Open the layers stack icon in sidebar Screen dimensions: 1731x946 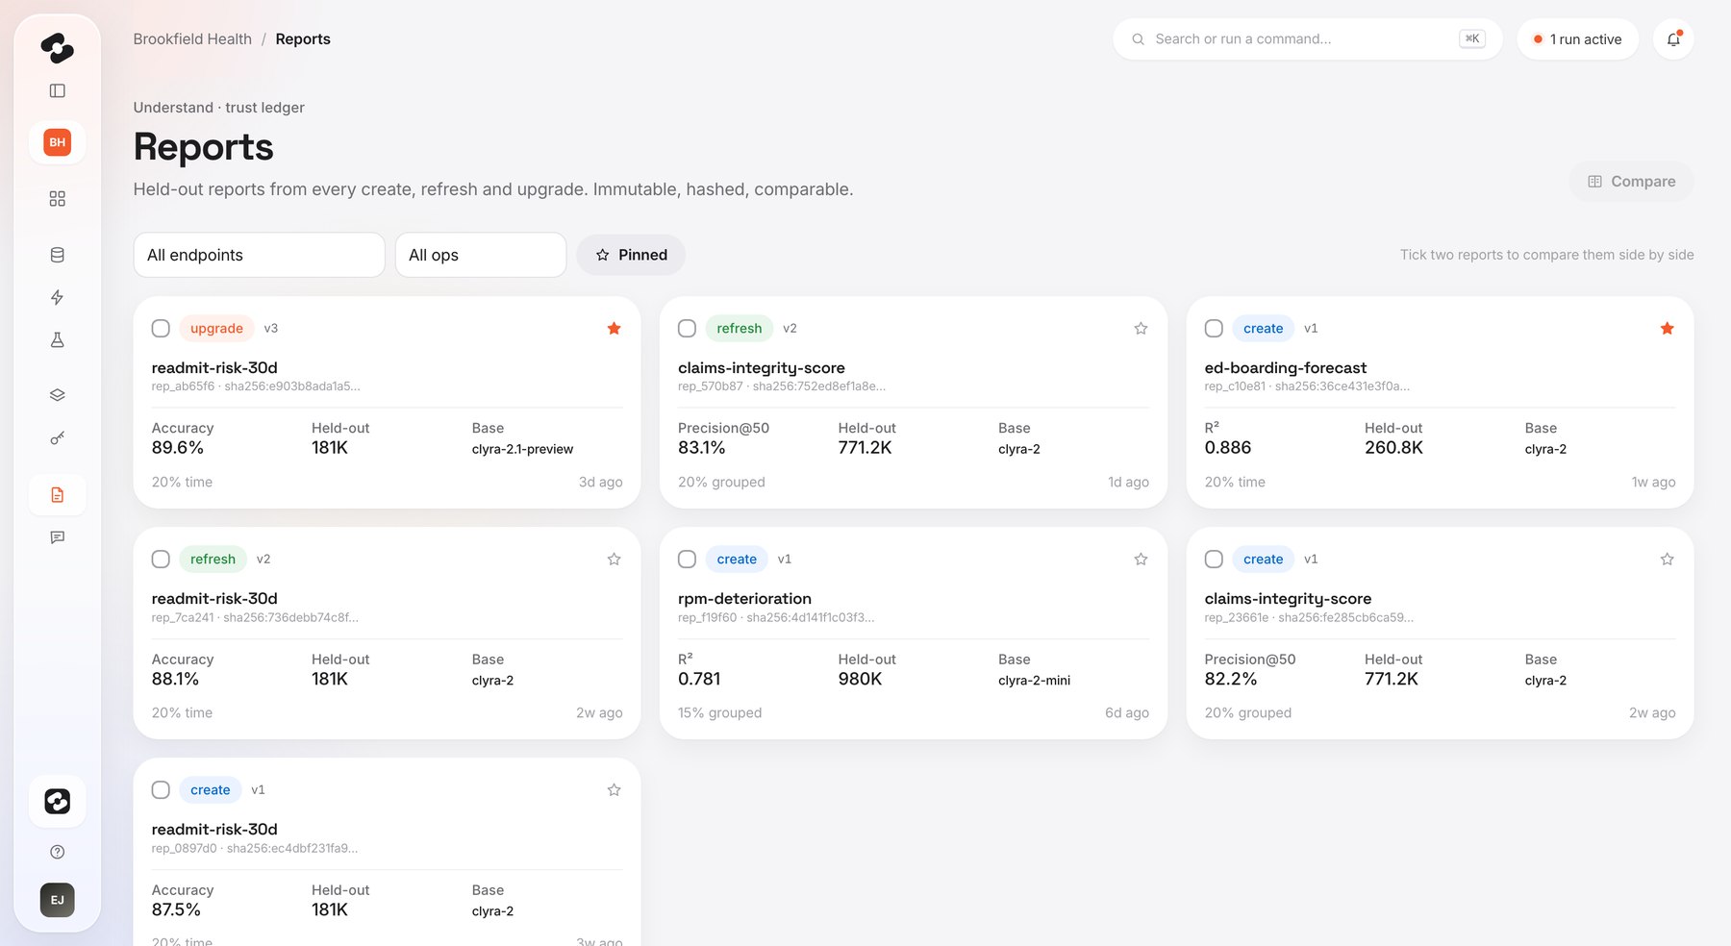tap(58, 395)
